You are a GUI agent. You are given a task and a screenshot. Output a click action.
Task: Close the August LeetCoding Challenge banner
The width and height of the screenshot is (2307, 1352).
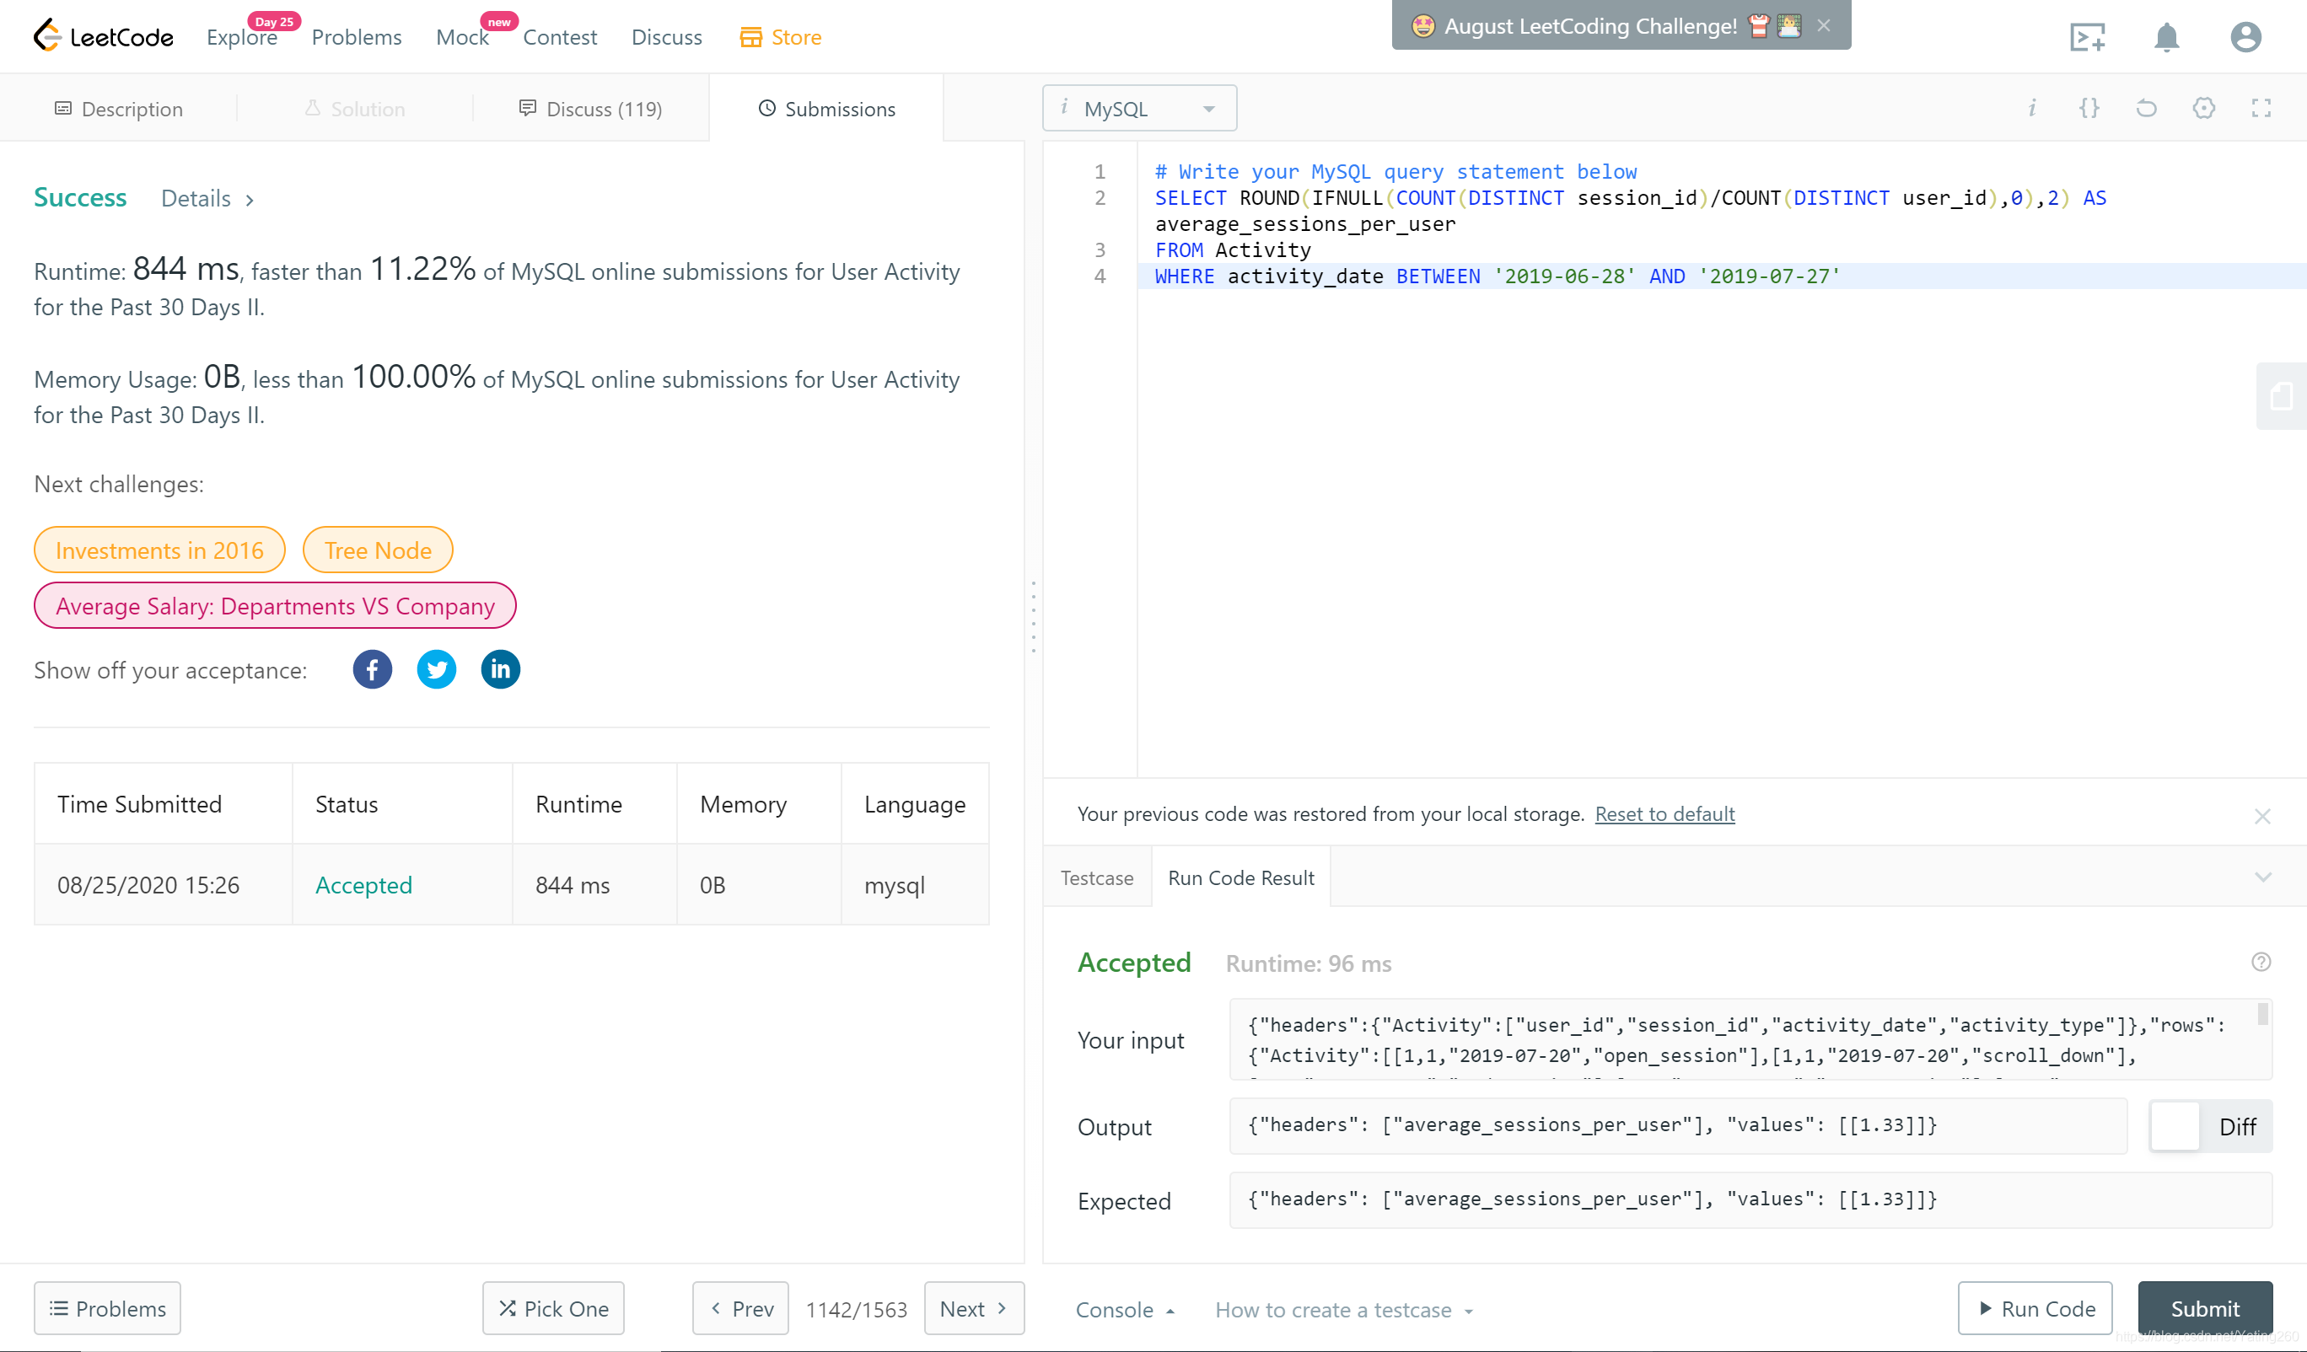click(x=1824, y=25)
